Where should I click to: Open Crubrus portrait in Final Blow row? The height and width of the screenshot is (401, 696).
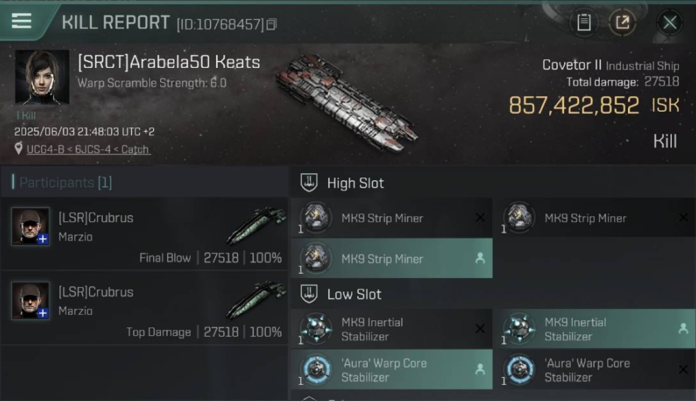31,226
